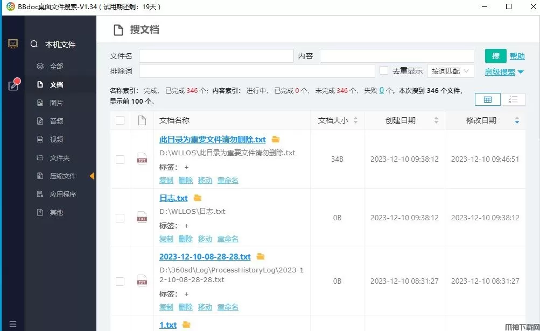Screen dimensions: 540x331
Task: Toggle the select-all header checkbox
Action: tap(120, 120)
